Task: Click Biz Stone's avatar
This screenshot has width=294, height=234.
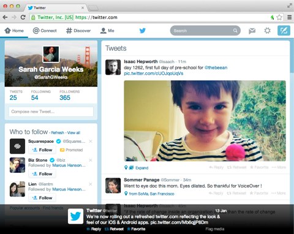Action: (x=17, y=165)
